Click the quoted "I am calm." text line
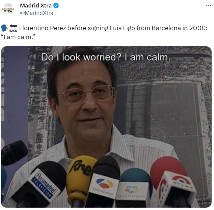The image size is (214, 210). coord(18,37)
